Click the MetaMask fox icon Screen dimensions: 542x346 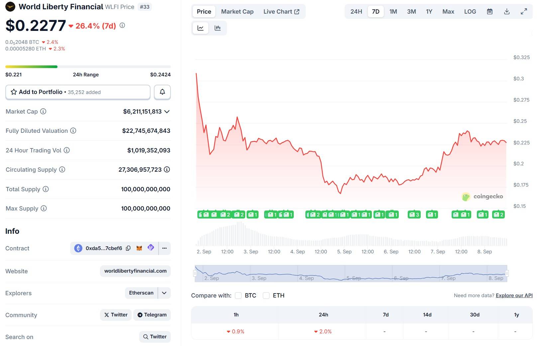pos(139,248)
